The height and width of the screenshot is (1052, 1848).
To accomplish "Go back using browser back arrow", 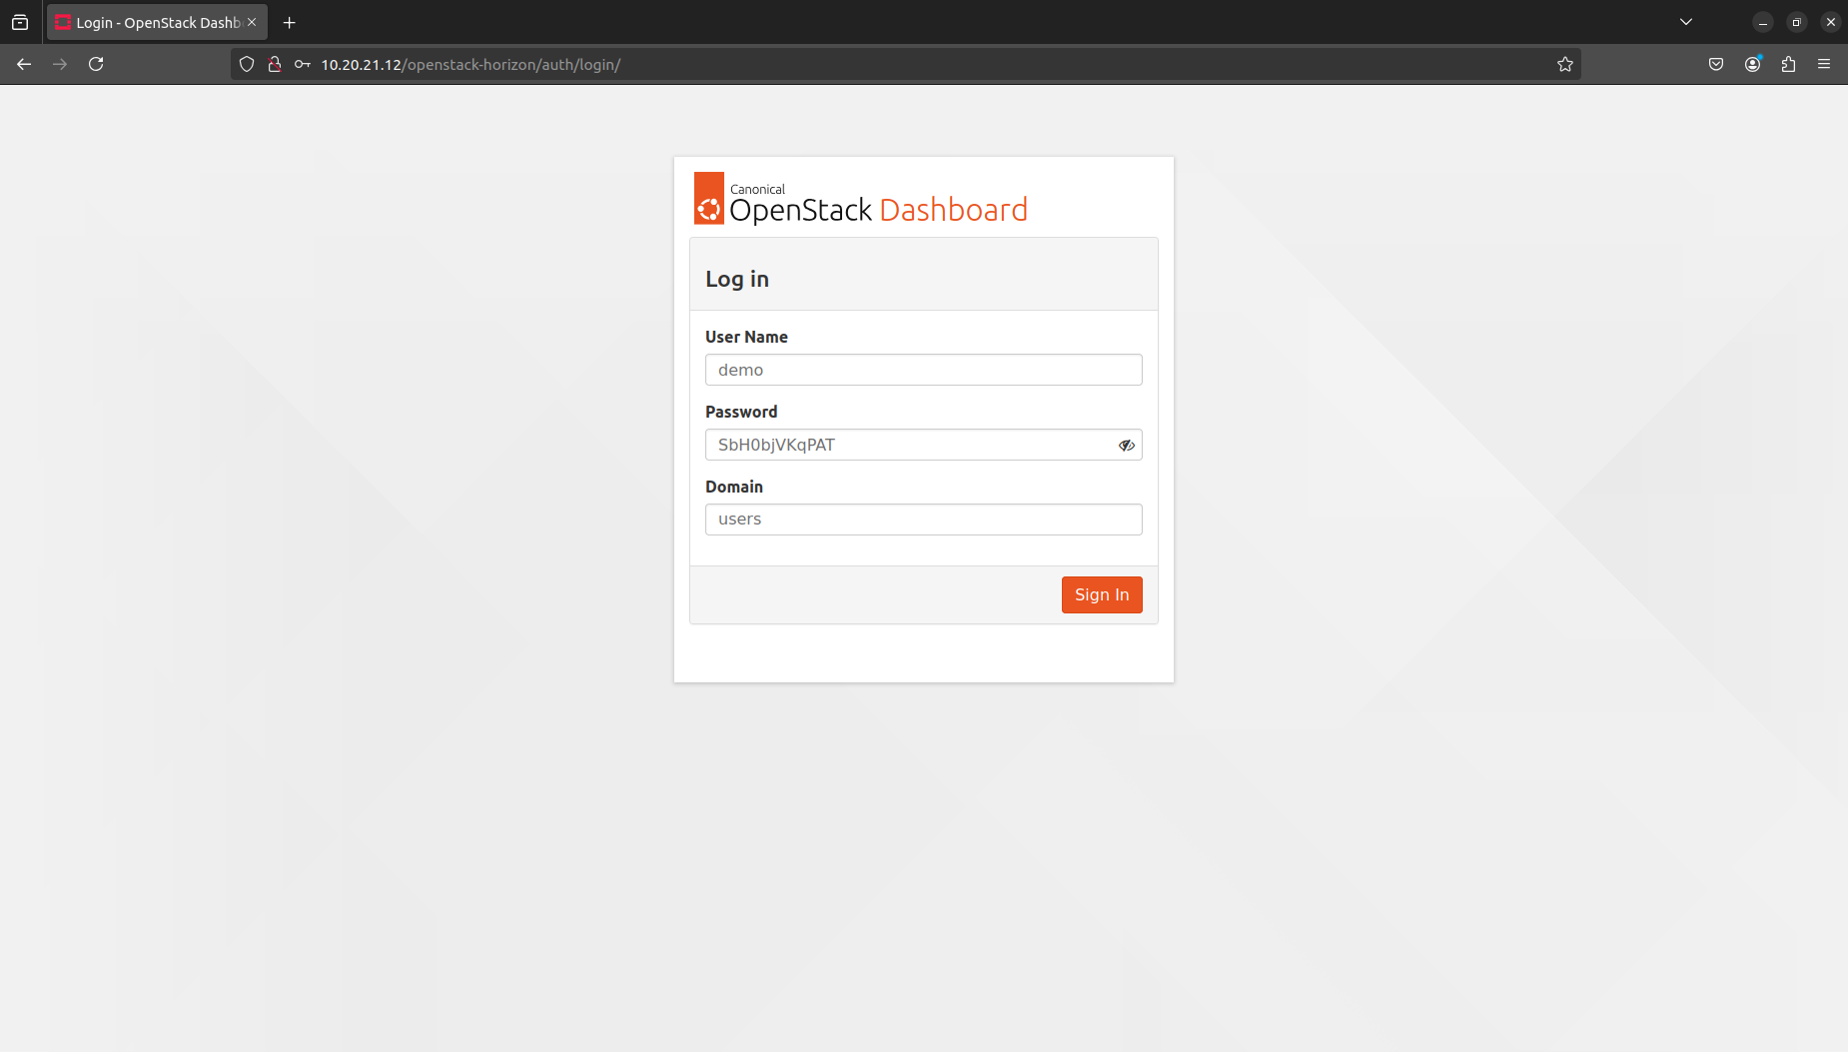I will (24, 64).
